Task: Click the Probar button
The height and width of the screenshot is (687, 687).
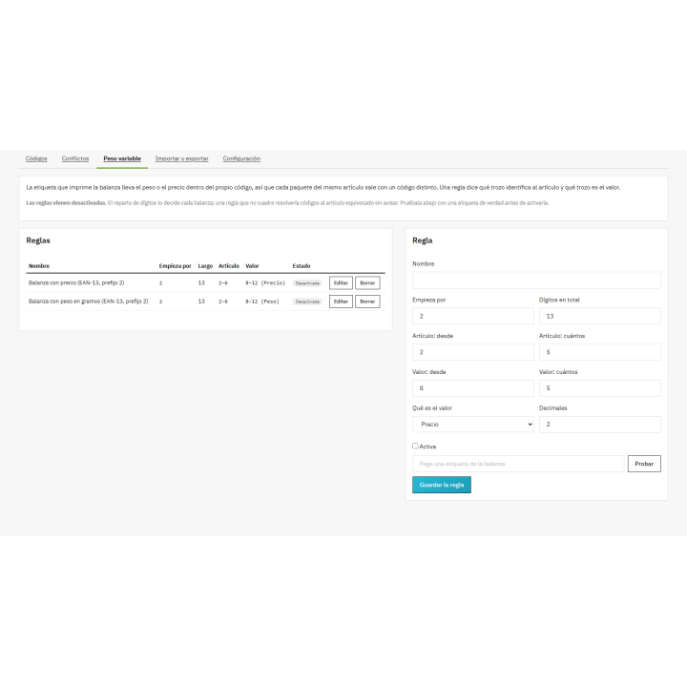Action: pos(644,464)
